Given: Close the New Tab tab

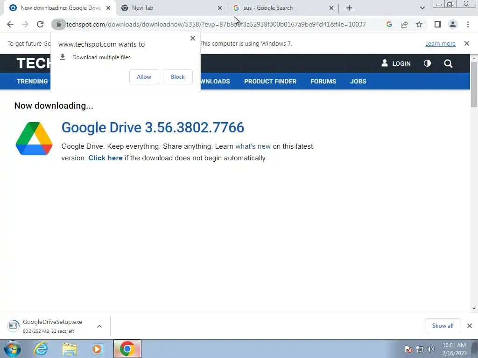Looking at the screenshot, I should click(220, 8).
